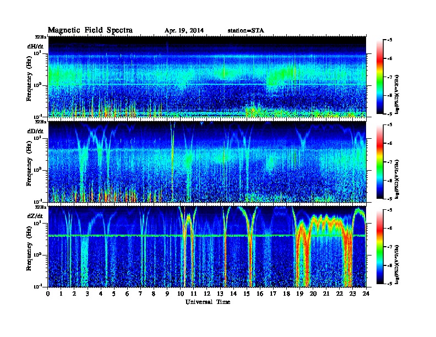Click the "-5" tick on dZ/dt color scale
436x337 pixels.
pyautogui.click(x=390, y=210)
